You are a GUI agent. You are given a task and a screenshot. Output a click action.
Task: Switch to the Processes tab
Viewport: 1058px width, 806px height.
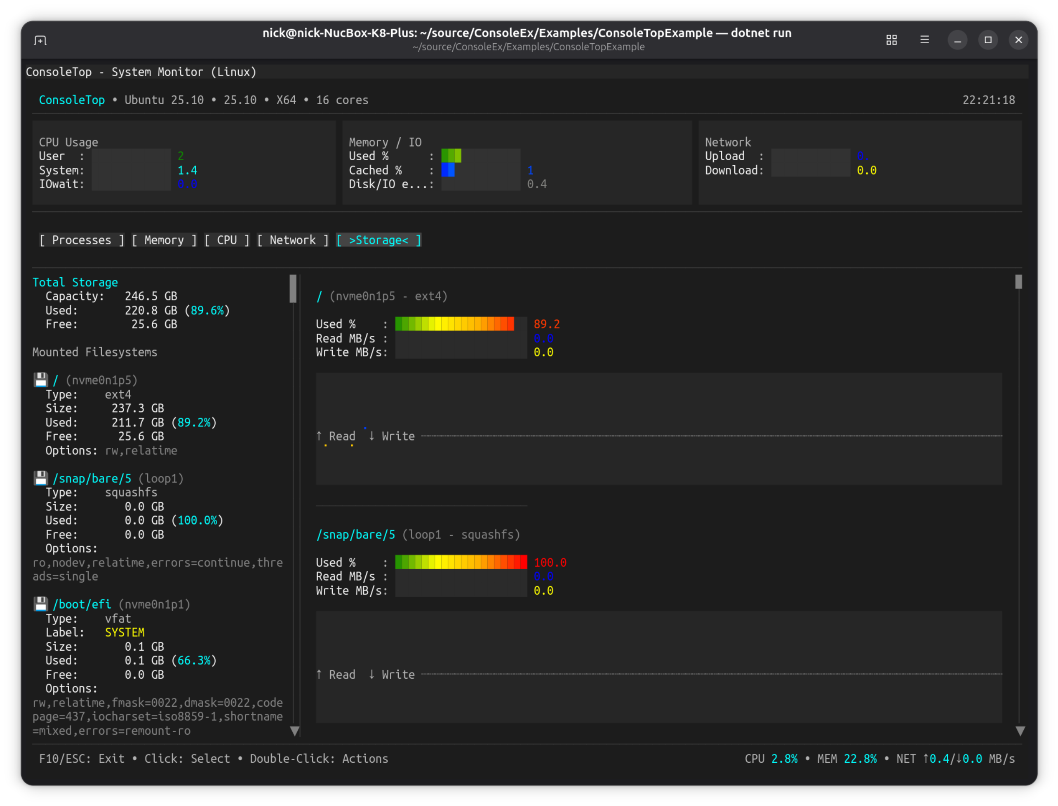click(81, 240)
